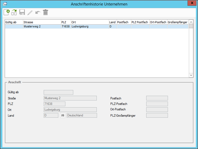Image resolution: width=198 pixels, height=149 pixels.
Task: Click the Ort-Postfach column header
Action: [158, 22]
